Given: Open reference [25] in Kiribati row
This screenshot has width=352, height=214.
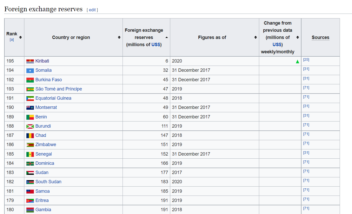Looking at the screenshot, I should point(306,59).
